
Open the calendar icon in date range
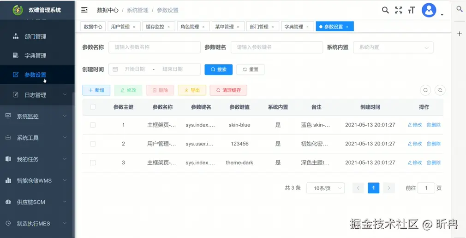tap(115, 70)
